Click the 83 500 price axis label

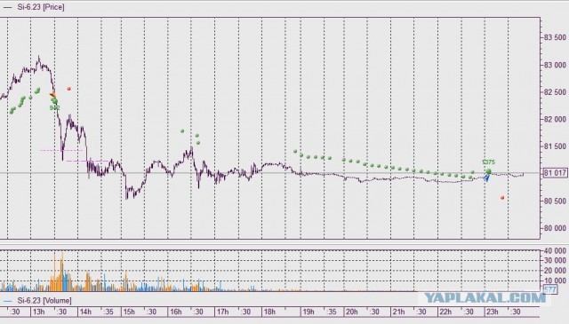pos(555,37)
